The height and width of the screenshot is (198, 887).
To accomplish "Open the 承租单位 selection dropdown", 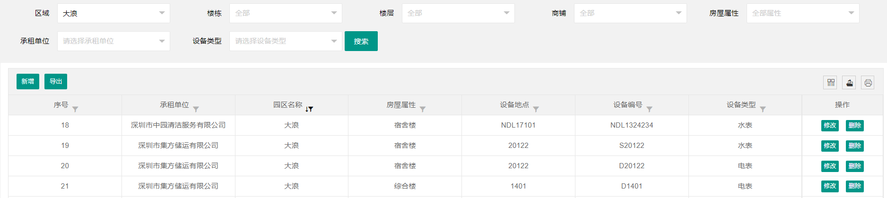I will pos(113,41).
